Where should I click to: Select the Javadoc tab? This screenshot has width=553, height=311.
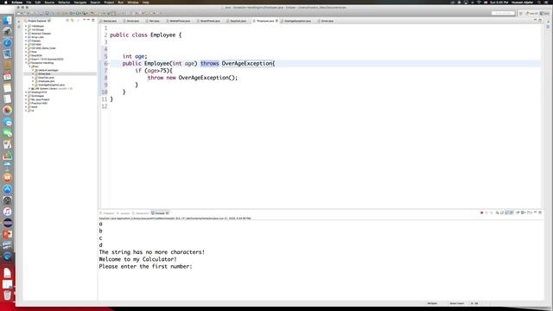pos(124,213)
